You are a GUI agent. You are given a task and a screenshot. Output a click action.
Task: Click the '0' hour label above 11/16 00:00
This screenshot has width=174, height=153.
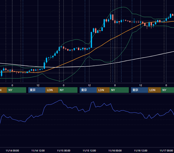coord(115,85)
